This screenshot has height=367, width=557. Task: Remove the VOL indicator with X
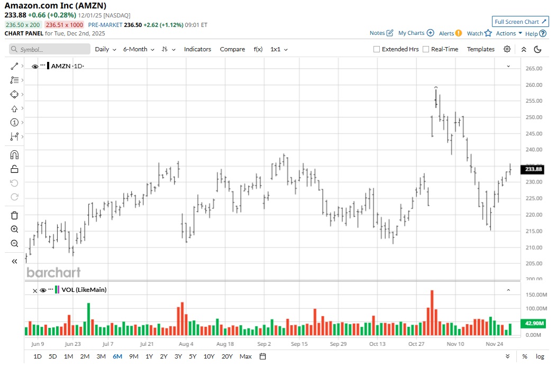[x=35, y=291]
